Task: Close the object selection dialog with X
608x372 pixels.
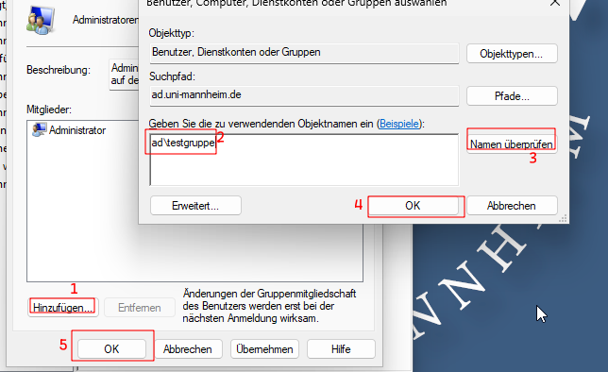Action: pos(555,3)
